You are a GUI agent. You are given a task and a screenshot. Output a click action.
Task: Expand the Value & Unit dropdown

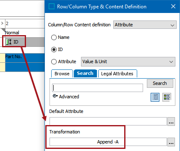(128, 61)
